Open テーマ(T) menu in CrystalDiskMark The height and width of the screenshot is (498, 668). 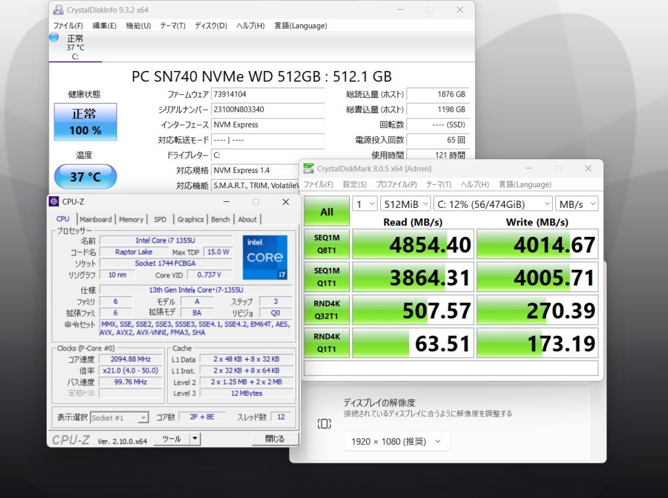439,184
